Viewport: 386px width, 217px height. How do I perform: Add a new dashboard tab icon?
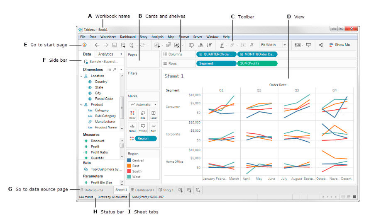pyautogui.click(x=189, y=190)
